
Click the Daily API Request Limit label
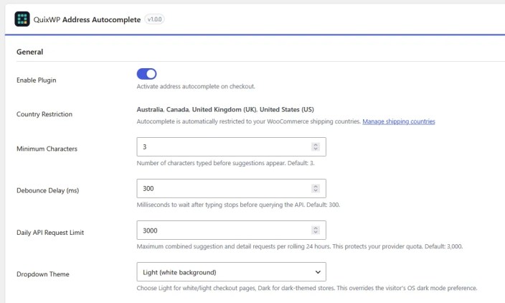pos(50,233)
